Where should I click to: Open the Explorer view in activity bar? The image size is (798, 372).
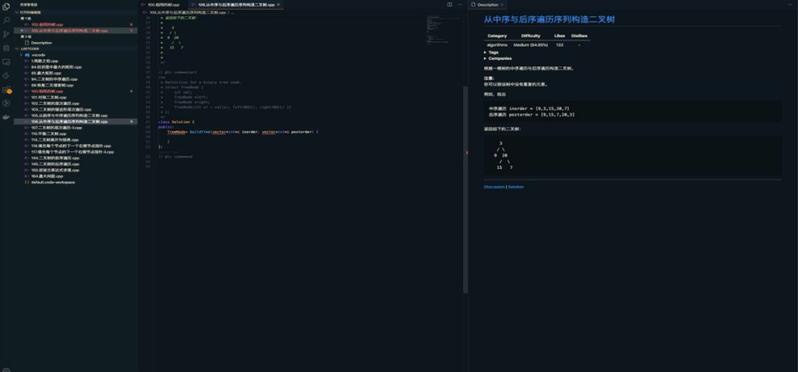[x=6, y=7]
